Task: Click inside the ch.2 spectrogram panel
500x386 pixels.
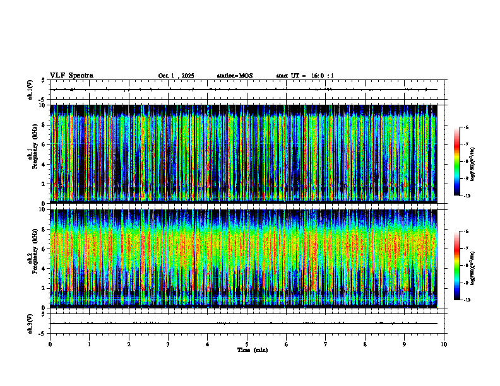Action: 244,259
